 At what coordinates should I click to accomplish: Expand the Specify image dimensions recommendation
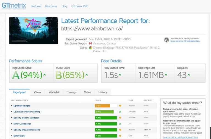coord(27,130)
